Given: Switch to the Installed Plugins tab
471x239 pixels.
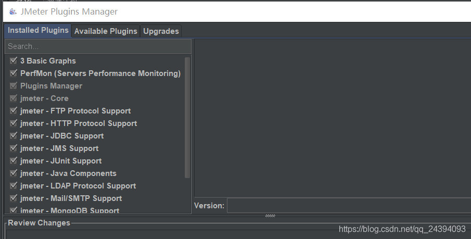Looking at the screenshot, I should click(x=38, y=30).
